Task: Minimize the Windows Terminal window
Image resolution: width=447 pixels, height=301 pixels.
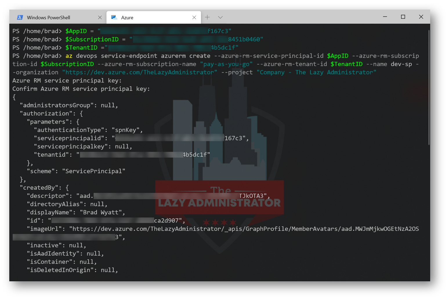Action: pyautogui.click(x=385, y=17)
